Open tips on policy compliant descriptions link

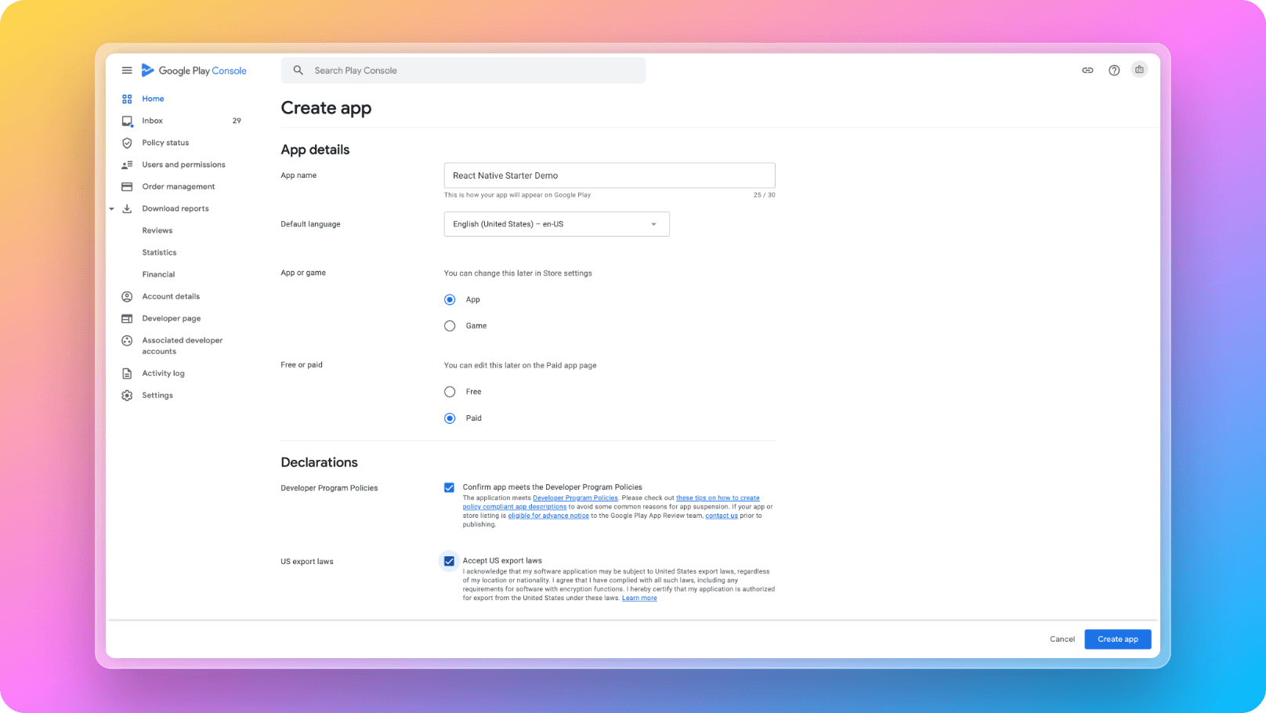pos(611,502)
